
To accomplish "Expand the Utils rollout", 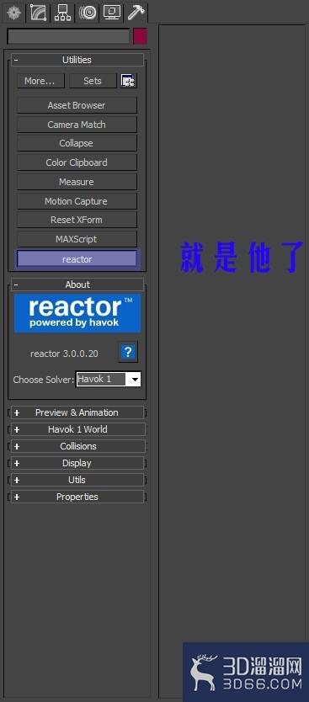I will tap(77, 480).
